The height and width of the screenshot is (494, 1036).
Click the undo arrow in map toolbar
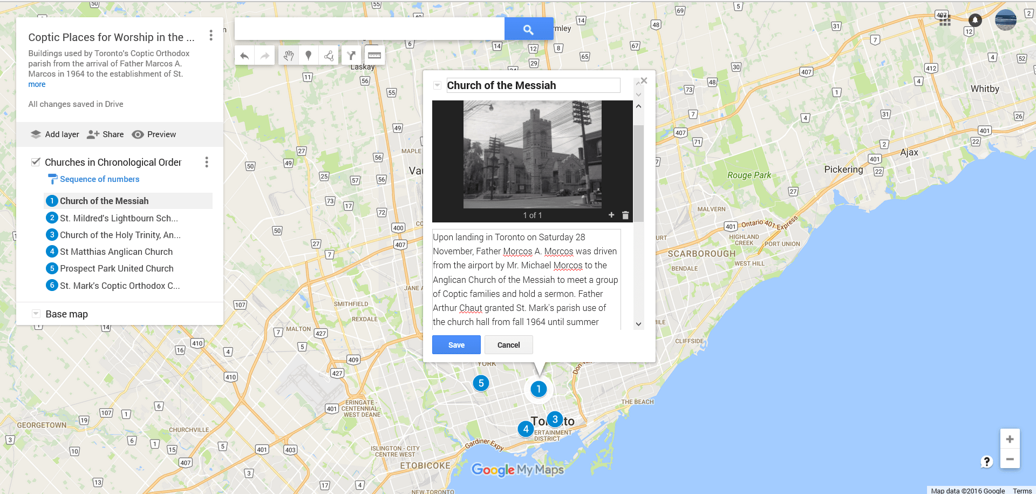[244, 56]
